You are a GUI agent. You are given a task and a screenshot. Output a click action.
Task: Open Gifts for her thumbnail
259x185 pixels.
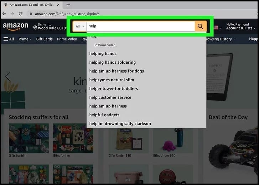point(73,138)
